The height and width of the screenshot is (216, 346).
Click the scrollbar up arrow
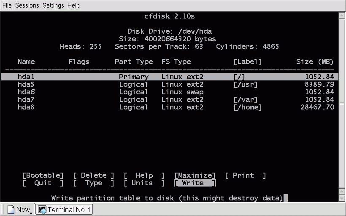342,16
